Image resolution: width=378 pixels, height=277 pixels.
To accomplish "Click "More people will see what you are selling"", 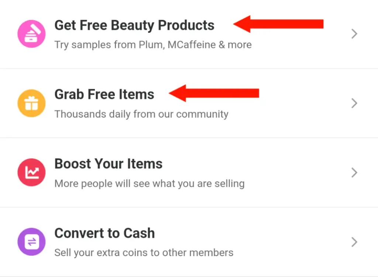I will tap(150, 184).
